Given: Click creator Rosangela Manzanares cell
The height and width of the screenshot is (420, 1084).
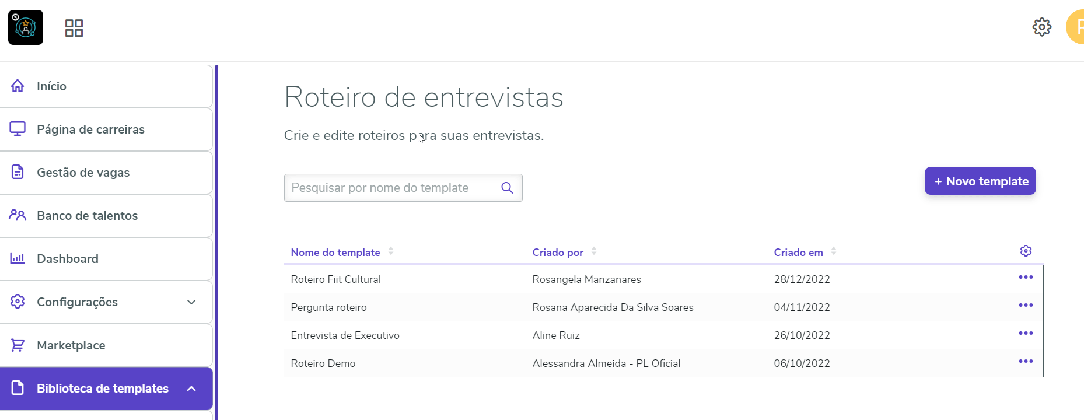Looking at the screenshot, I should pyautogui.click(x=586, y=279).
